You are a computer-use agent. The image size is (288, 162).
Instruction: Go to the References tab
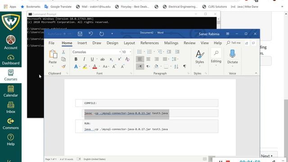(x=149, y=43)
